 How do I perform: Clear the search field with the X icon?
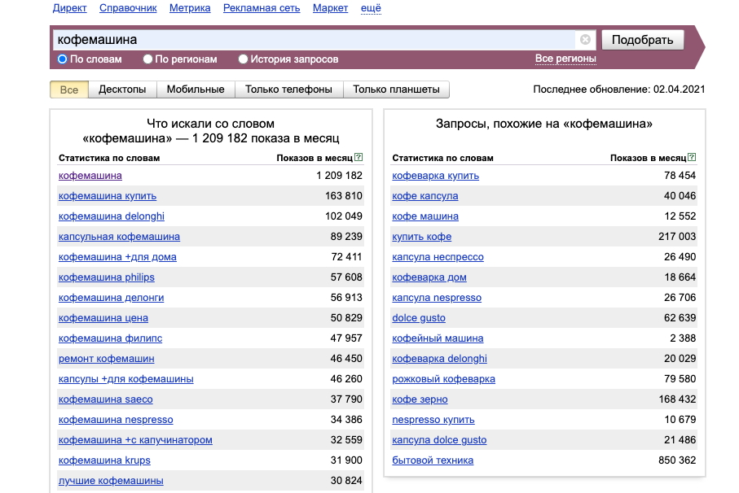(585, 39)
